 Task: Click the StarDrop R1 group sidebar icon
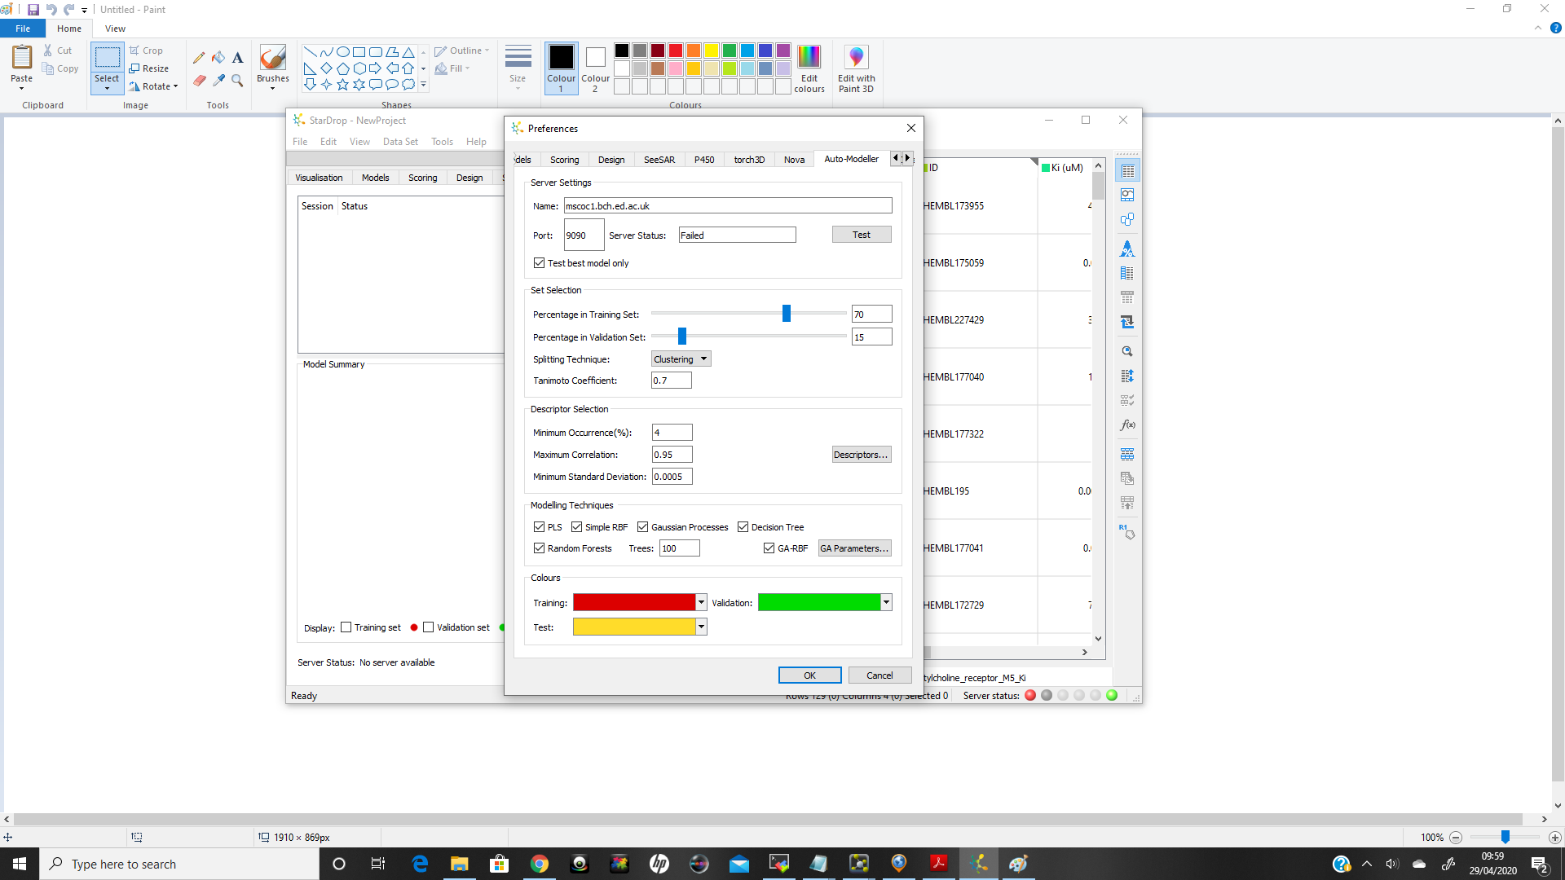pos(1127,532)
